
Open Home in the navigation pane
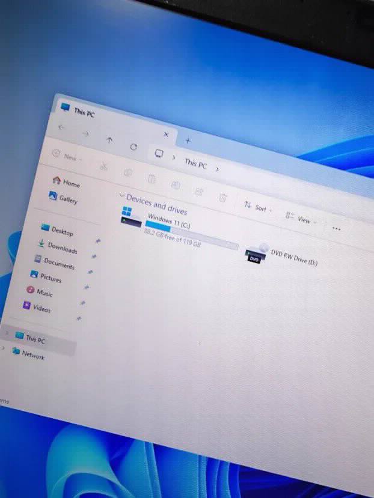(x=66, y=182)
